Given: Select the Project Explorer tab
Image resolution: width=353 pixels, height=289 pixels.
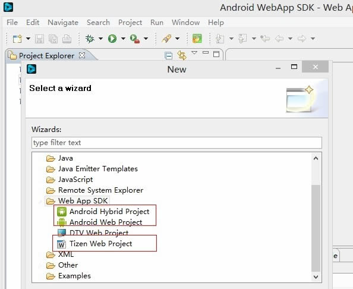Looking at the screenshot, I should point(46,56).
